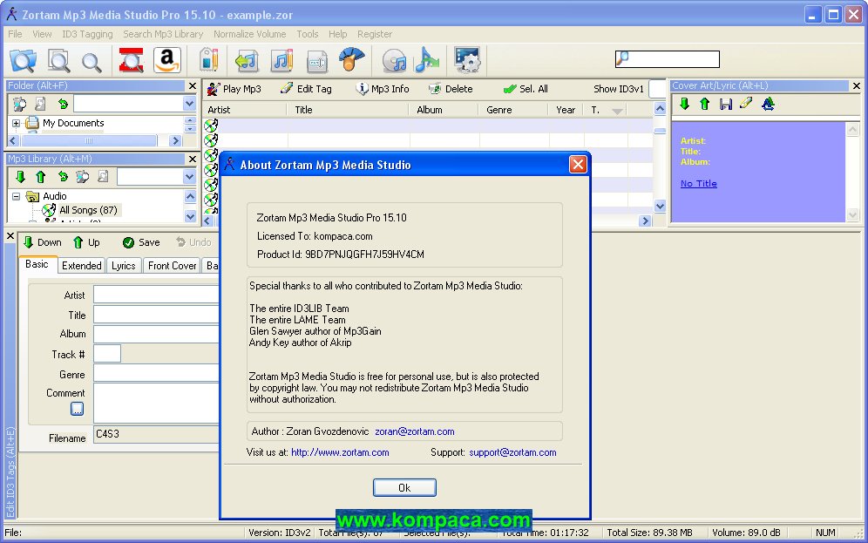Viewport: 868px width, 543px height.
Task: Click the multi-document magnifier search icon
Action: pos(58,61)
